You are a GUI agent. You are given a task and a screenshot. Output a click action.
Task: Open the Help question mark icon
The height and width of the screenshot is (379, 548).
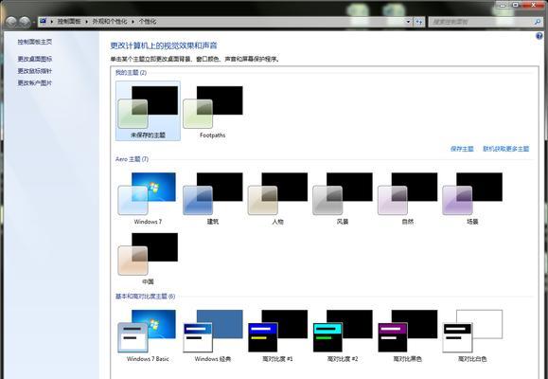[539, 36]
